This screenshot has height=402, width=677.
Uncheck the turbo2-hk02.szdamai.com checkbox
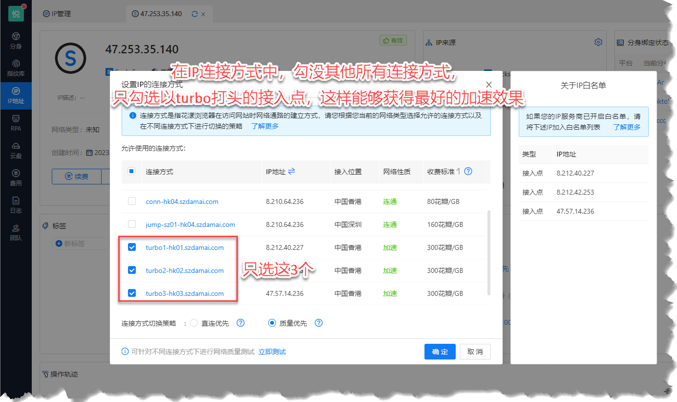[132, 270]
